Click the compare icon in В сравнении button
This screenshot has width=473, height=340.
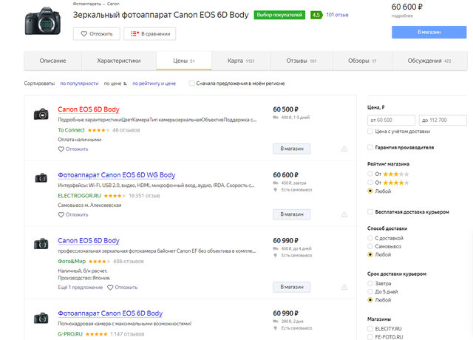click(136, 33)
